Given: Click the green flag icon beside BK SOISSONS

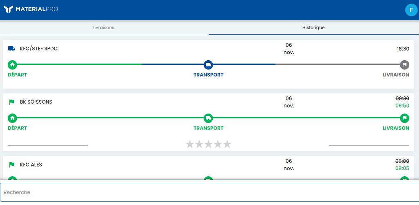Looking at the screenshot, I should 11,102.
